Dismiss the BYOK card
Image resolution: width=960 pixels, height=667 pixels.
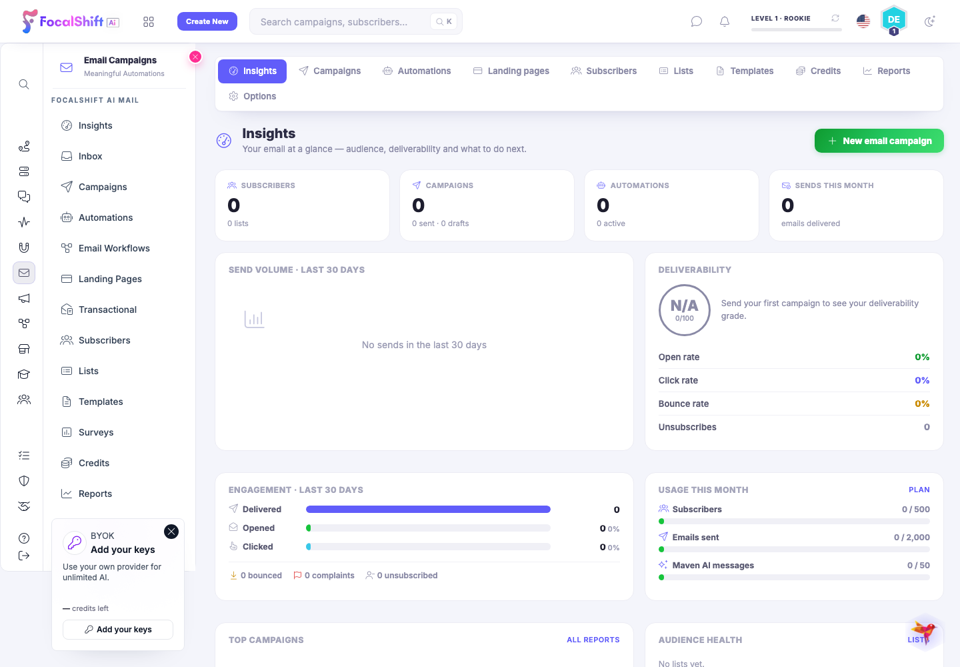171,532
